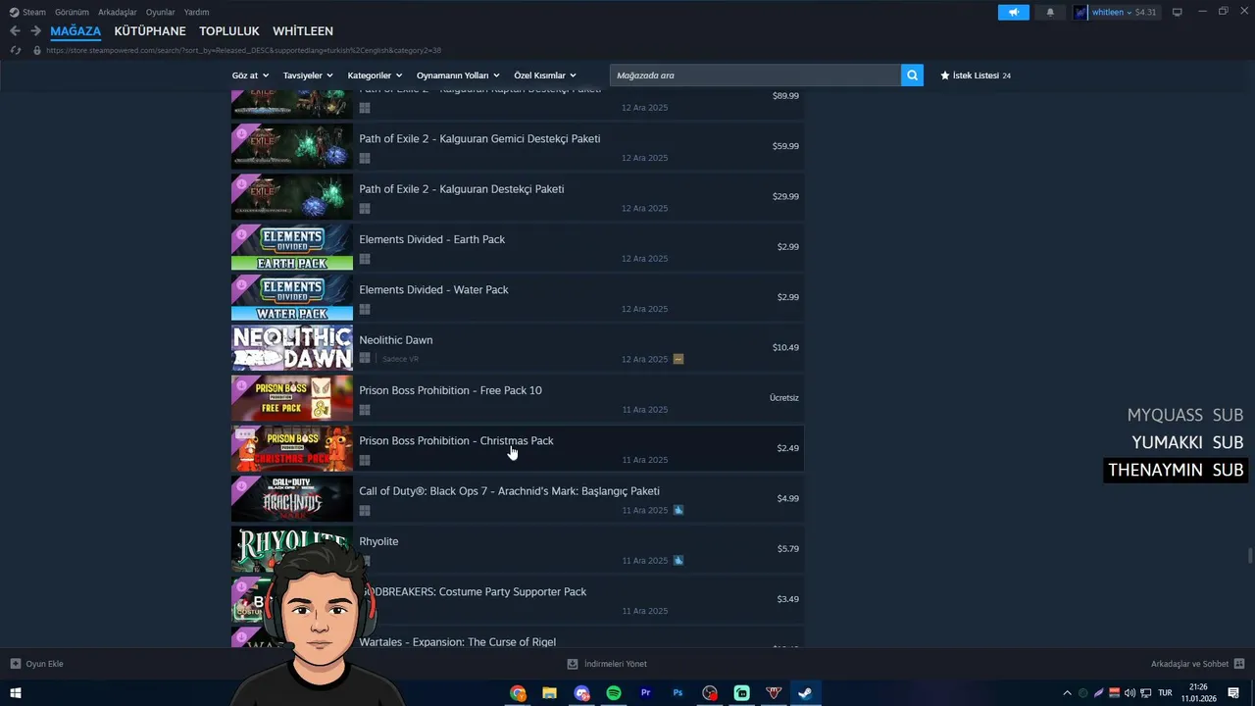
Task: Expand the Kategoriler dropdown
Action: point(375,76)
